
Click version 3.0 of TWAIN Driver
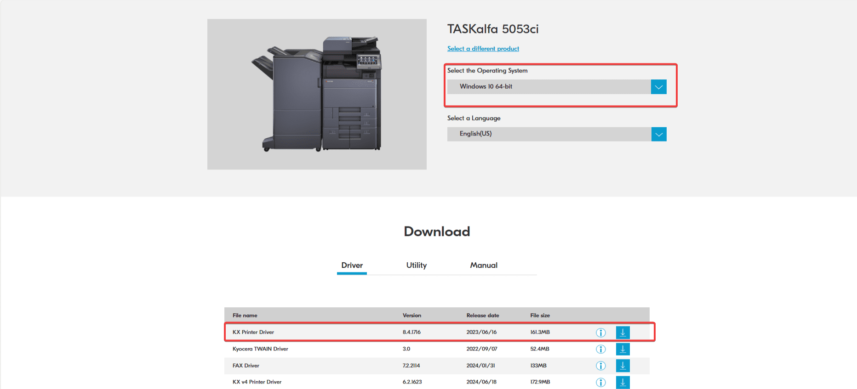point(406,349)
